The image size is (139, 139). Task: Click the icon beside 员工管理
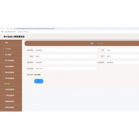point(3,54)
